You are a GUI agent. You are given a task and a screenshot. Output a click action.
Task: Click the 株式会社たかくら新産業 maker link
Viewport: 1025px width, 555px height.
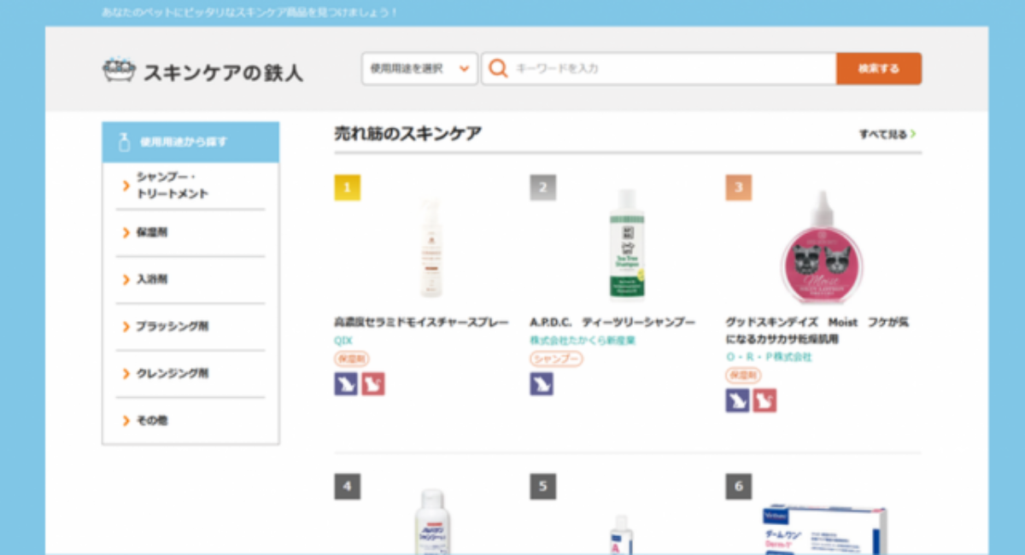[x=583, y=340]
